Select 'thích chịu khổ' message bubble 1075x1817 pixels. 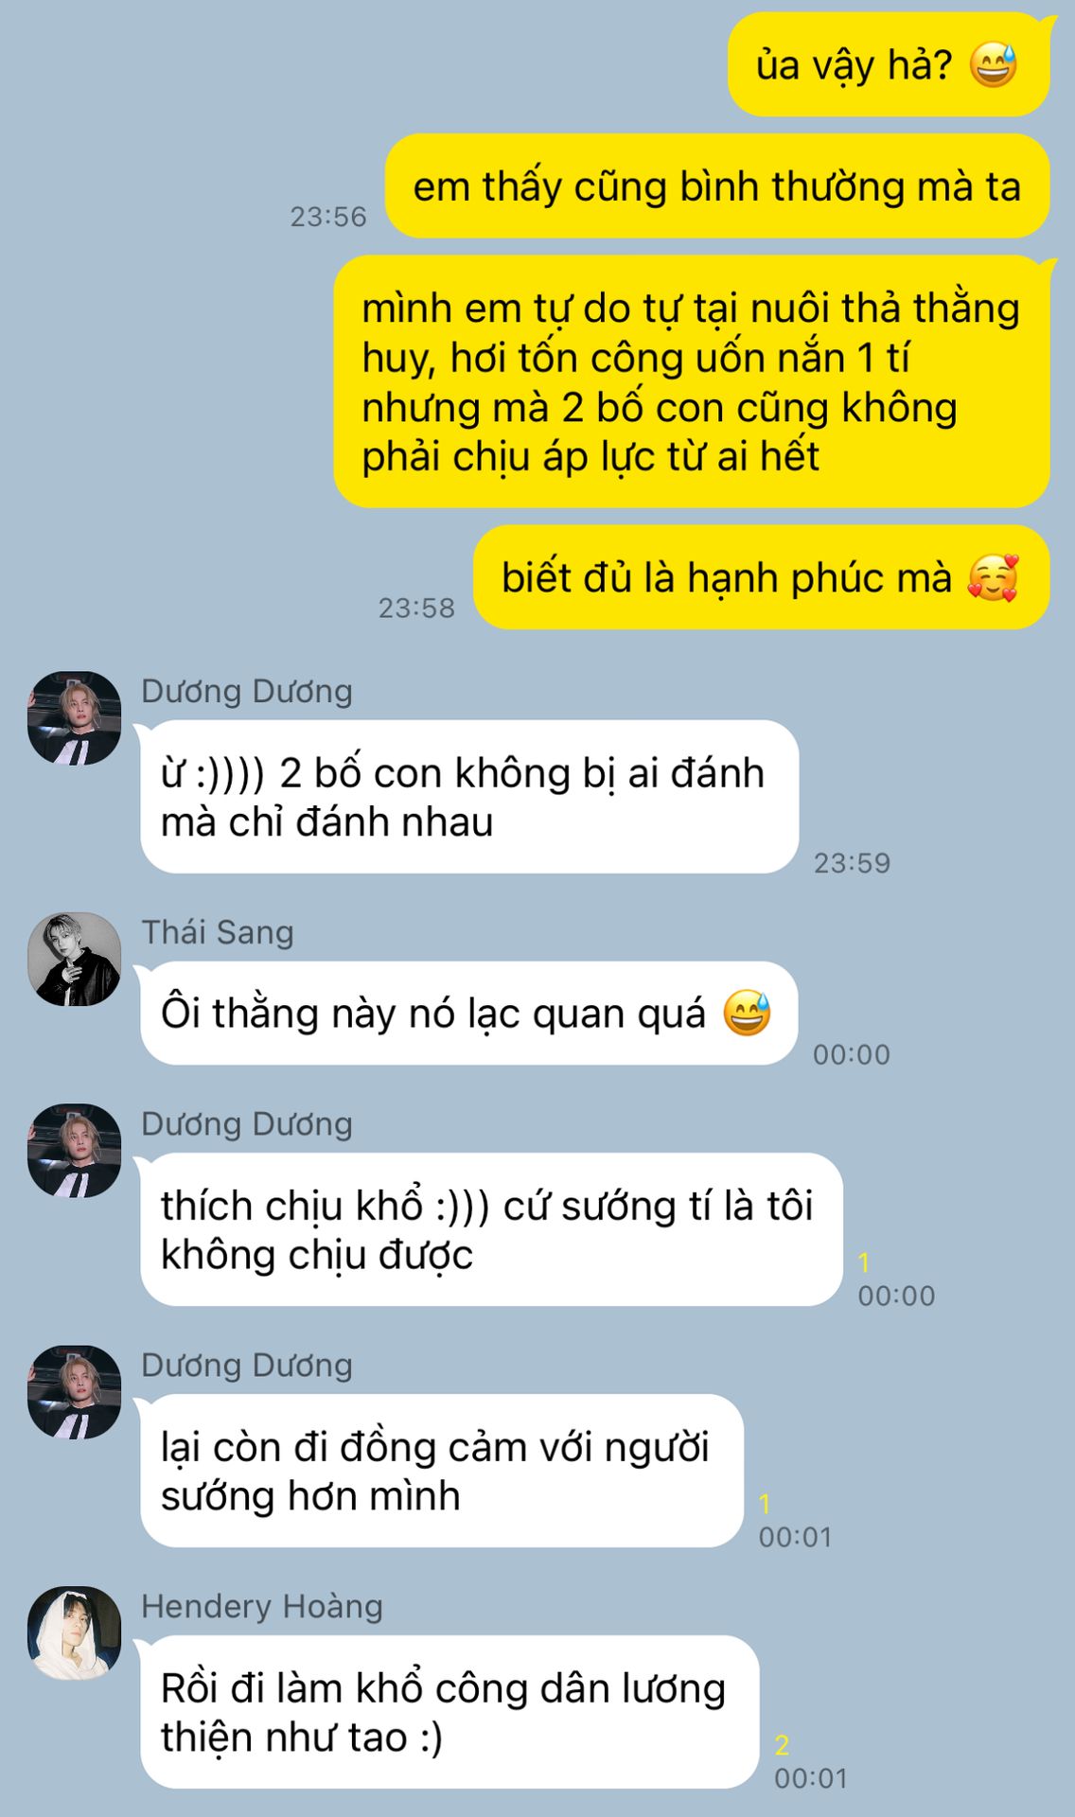point(491,1229)
